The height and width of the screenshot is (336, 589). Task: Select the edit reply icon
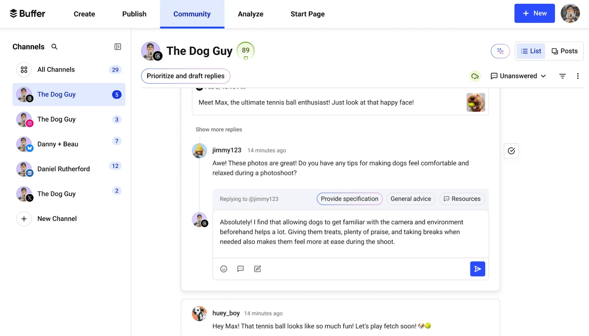(x=257, y=269)
